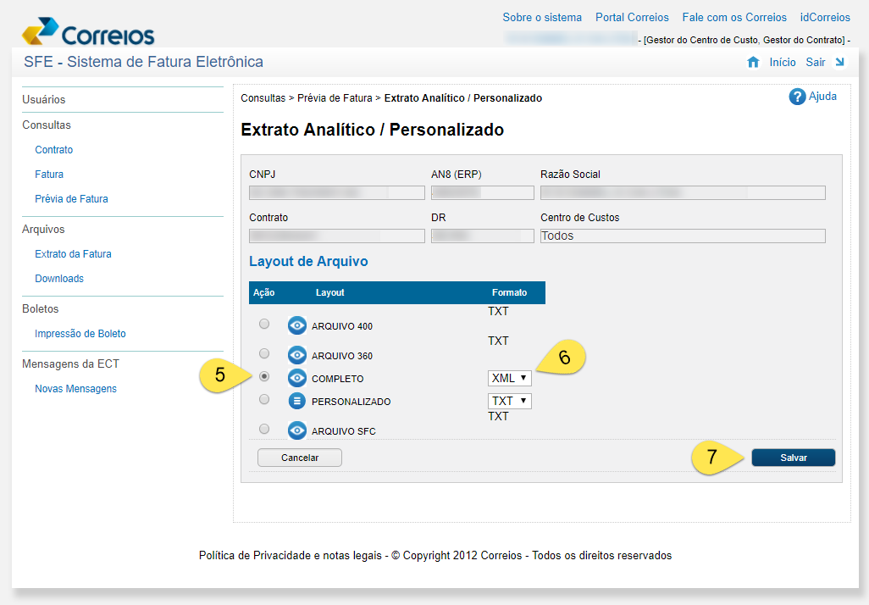Click the Razão Social input field

683,192
